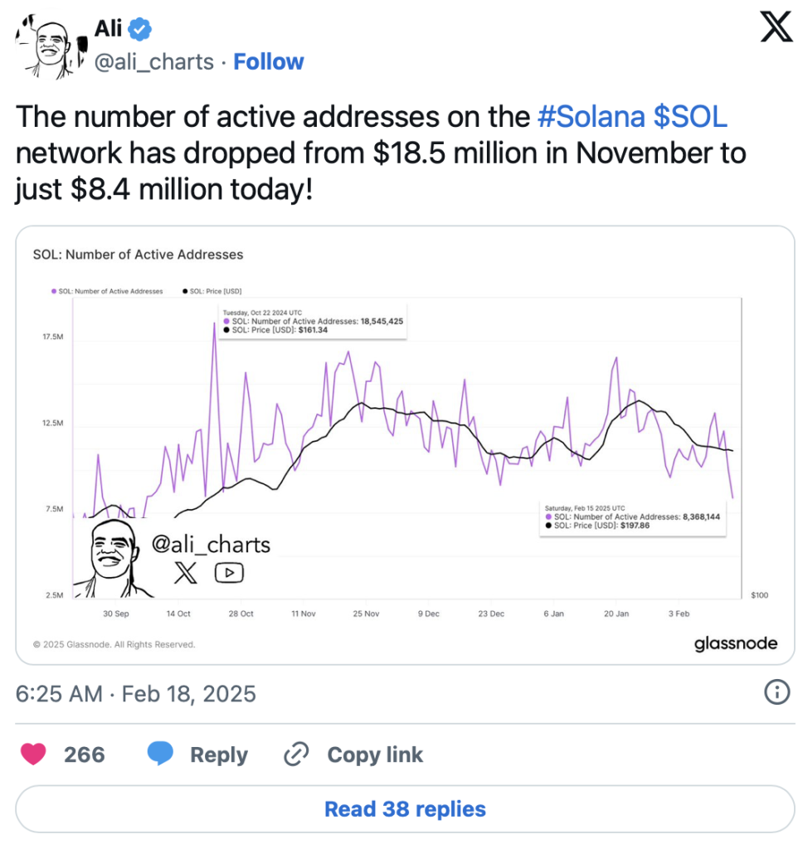The image size is (803, 849).
Task: Open the tweet info circle icon
Action: pos(776,692)
